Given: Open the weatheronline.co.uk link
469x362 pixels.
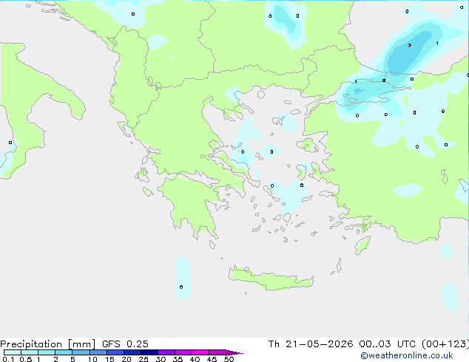Looking at the screenshot, I should point(407,355).
